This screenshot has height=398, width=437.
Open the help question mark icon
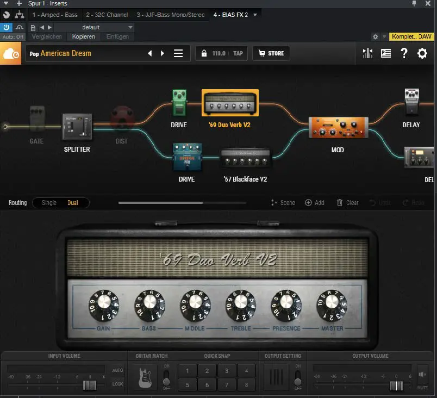pyautogui.click(x=404, y=53)
